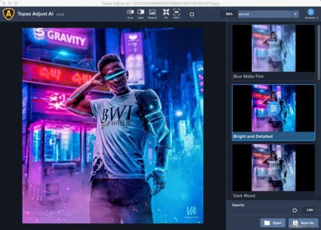Click the Opacity slider handle
Viewport: 321px width, 230px height.
coord(294,210)
